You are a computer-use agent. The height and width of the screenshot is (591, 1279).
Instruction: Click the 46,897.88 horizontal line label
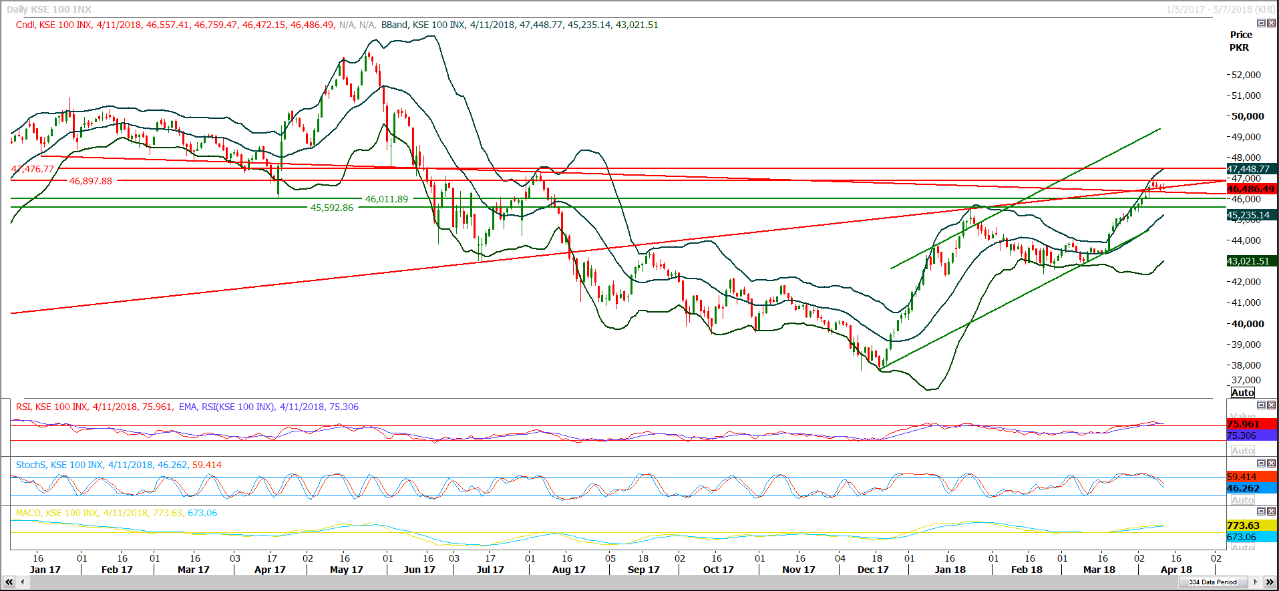[x=91, y=181]
